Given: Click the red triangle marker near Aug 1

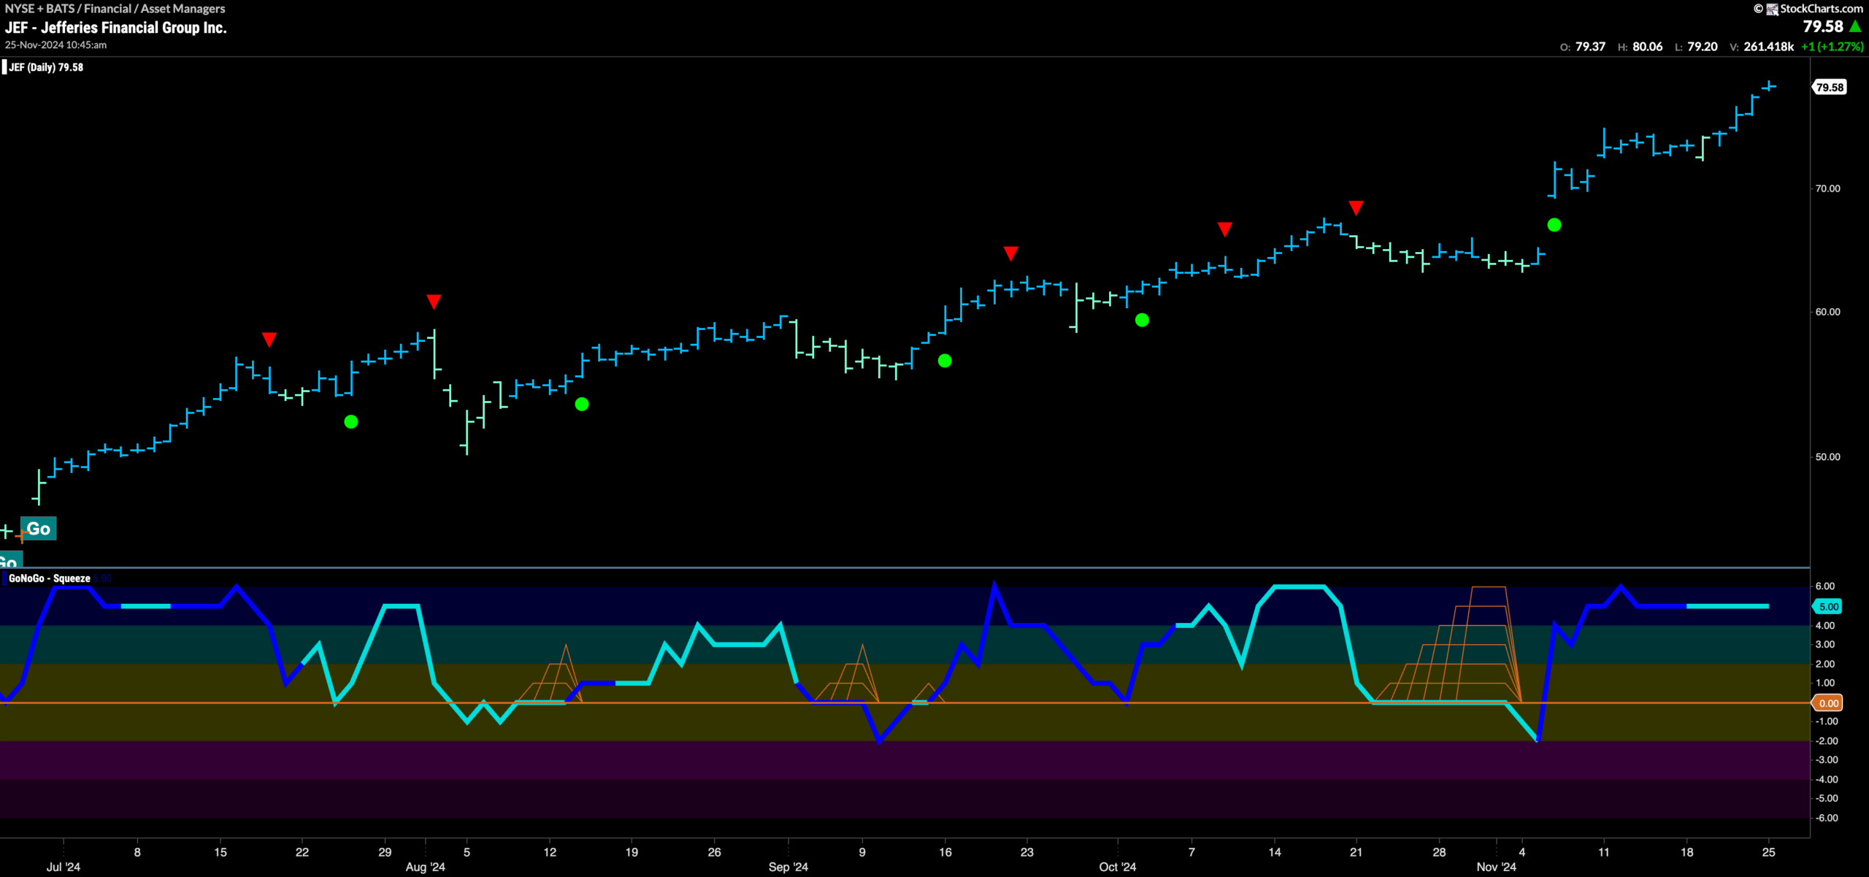Looking at the screenshot, I should [x=434, y=302].
